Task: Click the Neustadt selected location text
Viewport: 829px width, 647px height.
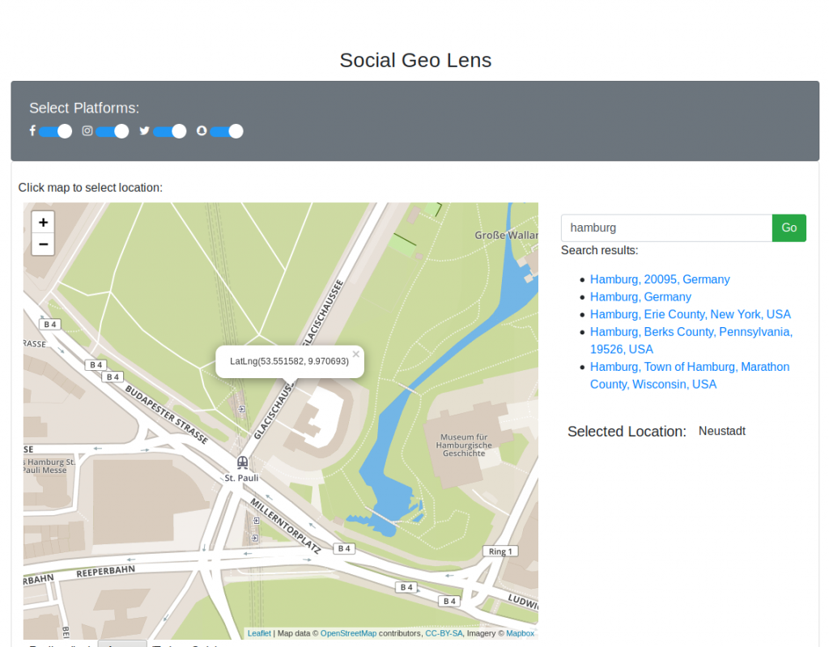Action: click(721, 431)
